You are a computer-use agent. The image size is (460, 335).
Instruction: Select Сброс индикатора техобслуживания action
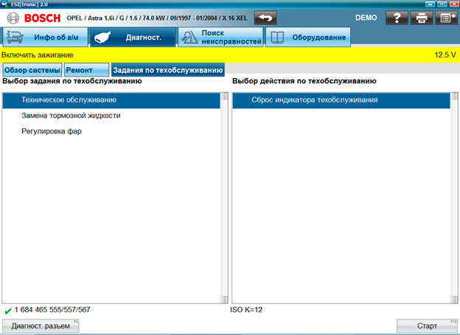tap(314, 100)
